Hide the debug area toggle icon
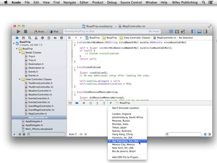The image size is (217, 163). (70, 103)
